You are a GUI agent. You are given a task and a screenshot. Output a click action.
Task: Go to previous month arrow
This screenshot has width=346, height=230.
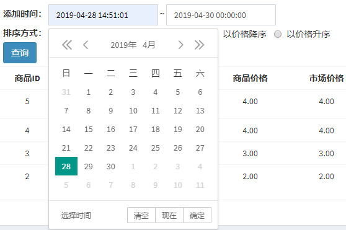point(86,45)
